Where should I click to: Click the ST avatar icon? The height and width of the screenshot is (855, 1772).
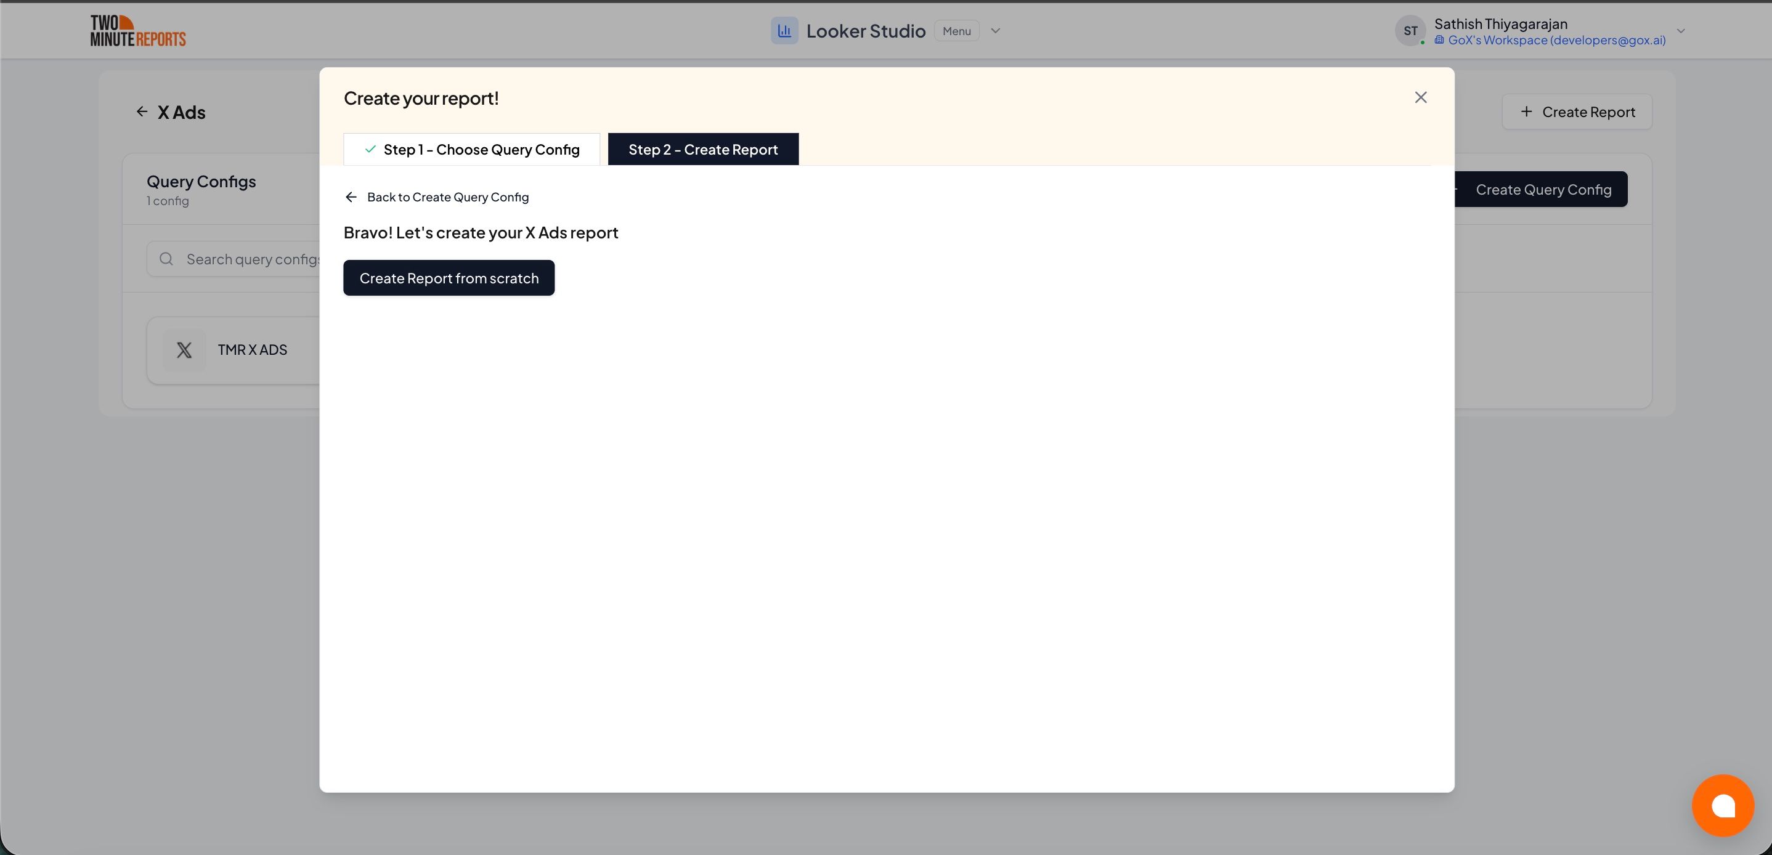[1410, 30]
